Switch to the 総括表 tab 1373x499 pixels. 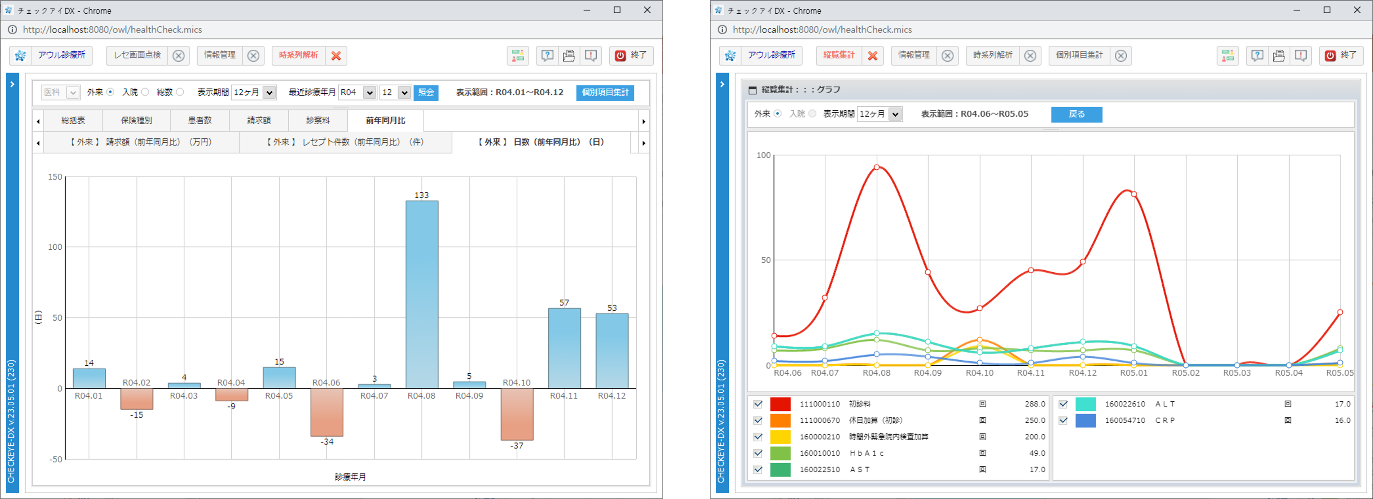[73, 121]
